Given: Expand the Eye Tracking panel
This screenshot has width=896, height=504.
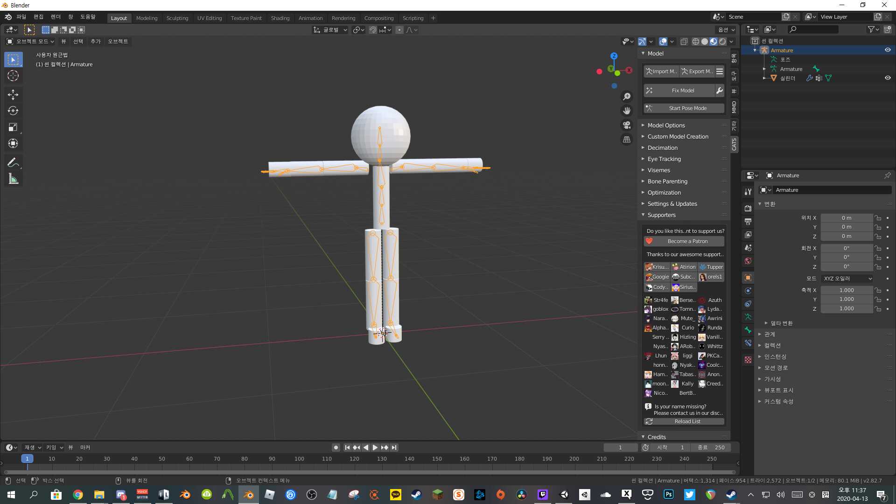Looking at the screenshot, I should pos(664,159).
